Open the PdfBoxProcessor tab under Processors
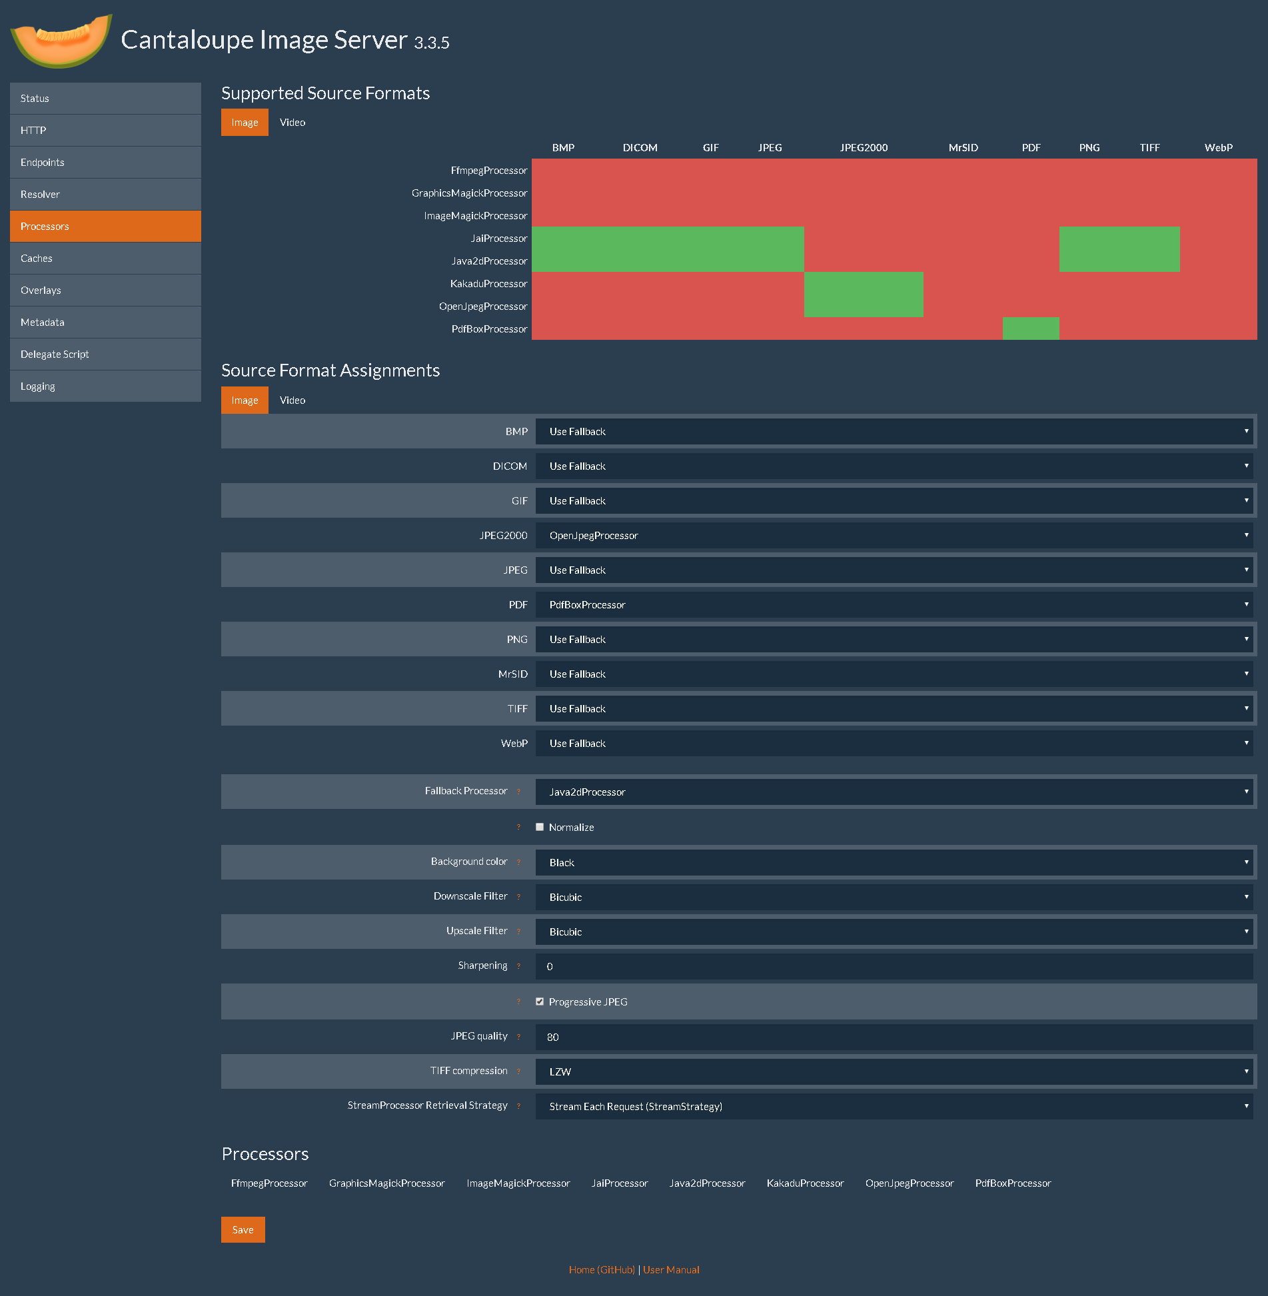 [1013, 1183]
